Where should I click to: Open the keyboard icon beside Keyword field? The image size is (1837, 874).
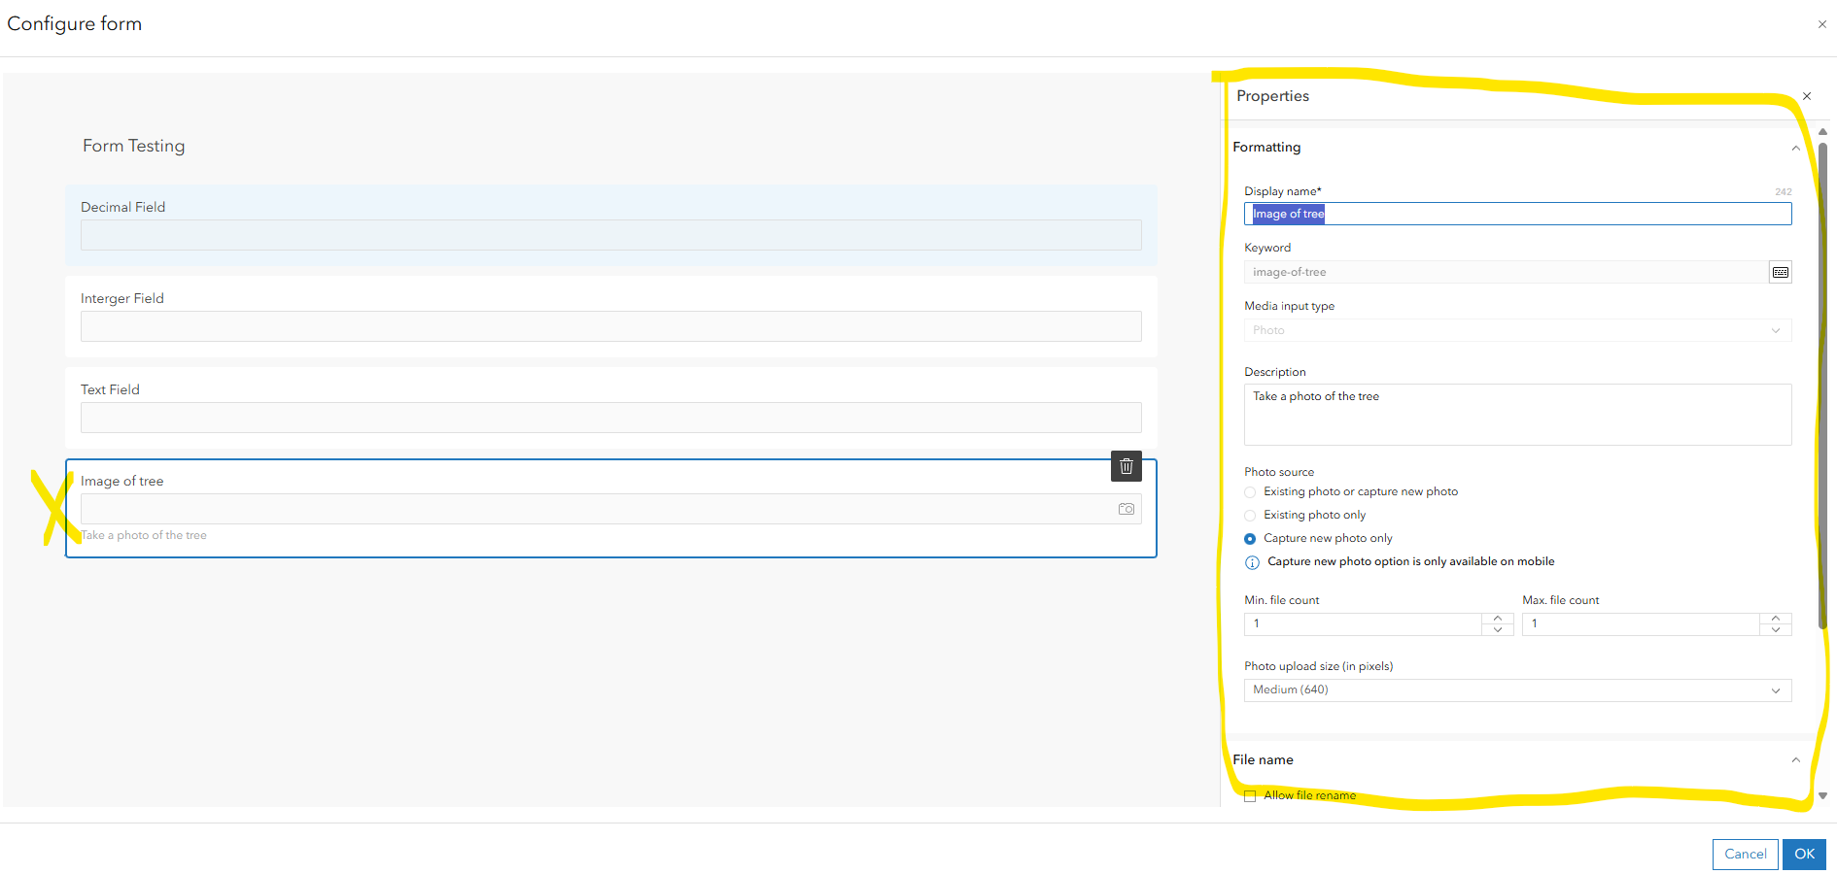[1780, 272]
